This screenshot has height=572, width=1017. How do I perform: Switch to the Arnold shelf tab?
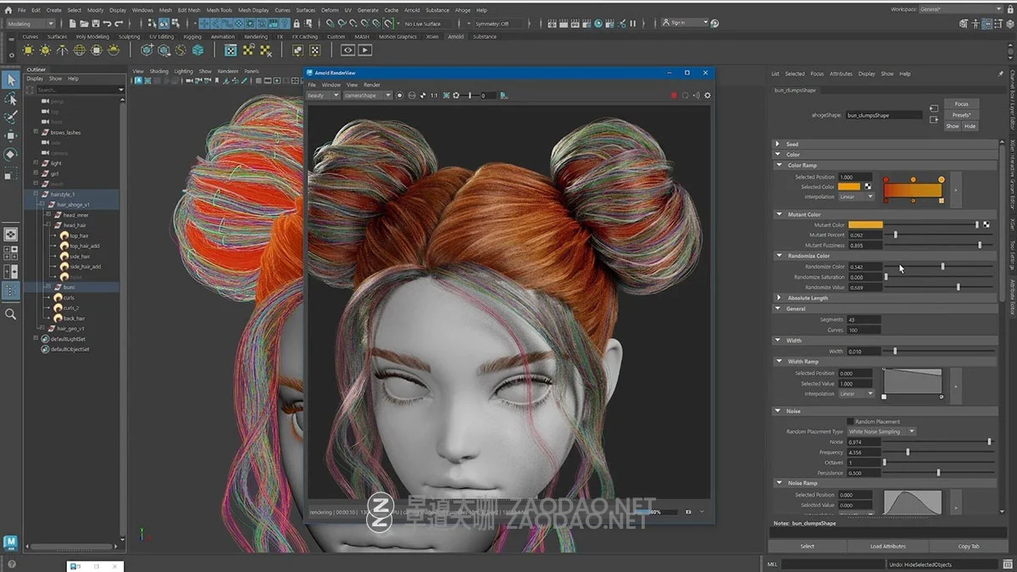(x=455, y=36)
